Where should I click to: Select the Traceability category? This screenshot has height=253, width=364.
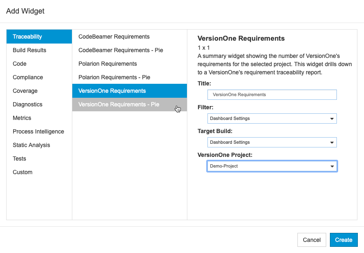pyautogui.click(x=39, y=37)
